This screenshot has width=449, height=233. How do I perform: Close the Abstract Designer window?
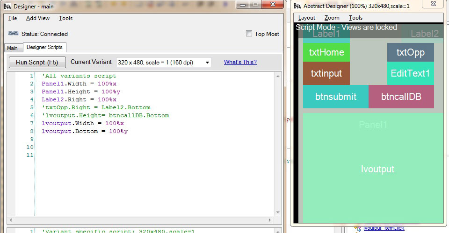point(433,4)
